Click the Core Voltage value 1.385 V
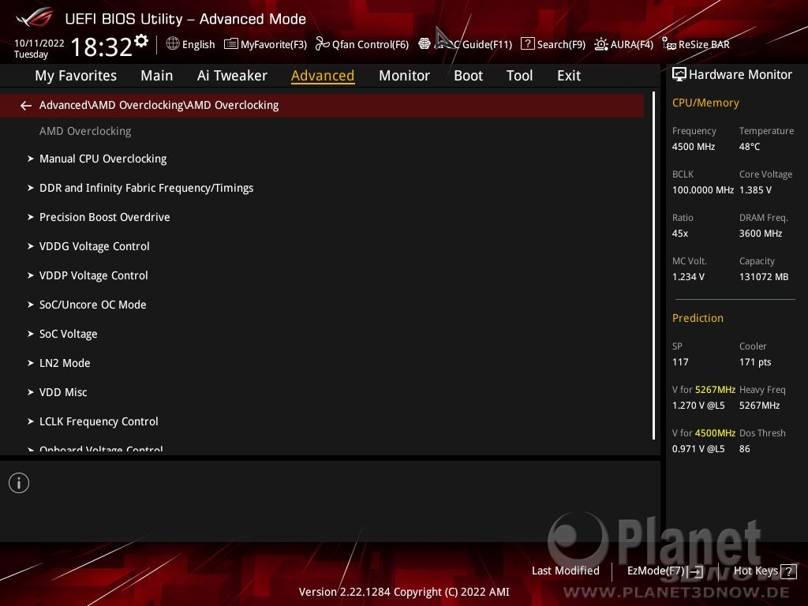808x606 pixels. [x=755, y=190]
